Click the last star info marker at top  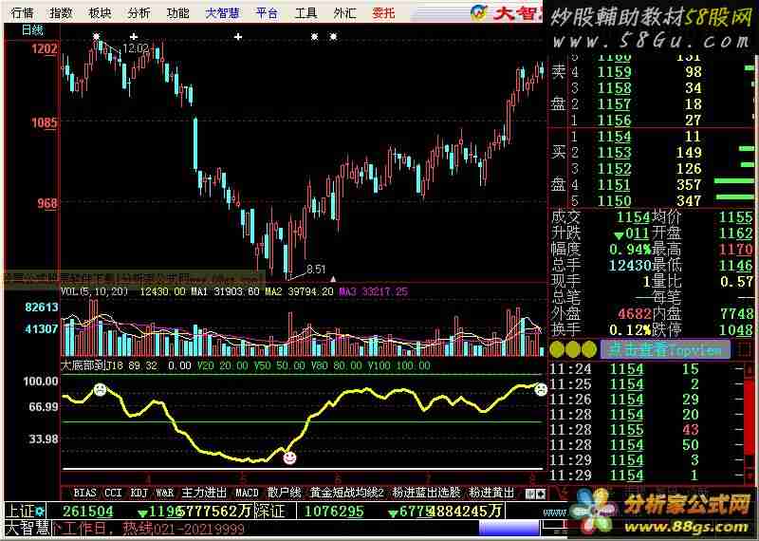point(333,36)
